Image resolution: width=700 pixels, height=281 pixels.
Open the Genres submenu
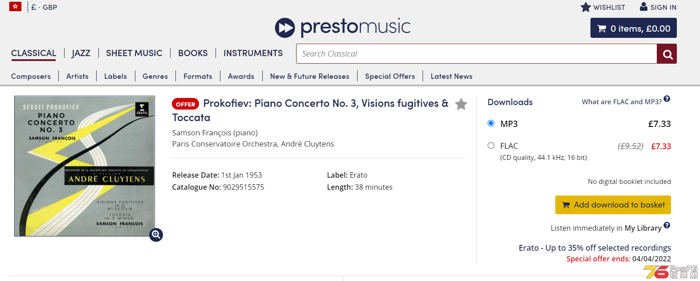tap(155, 76)
